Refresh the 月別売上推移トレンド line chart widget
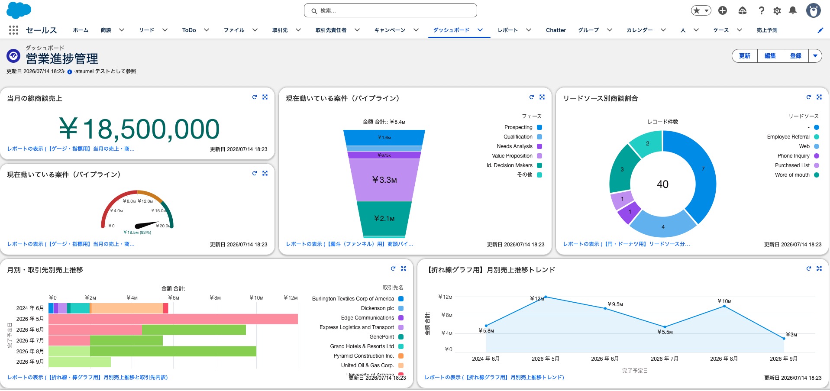 tap(809, 268)
